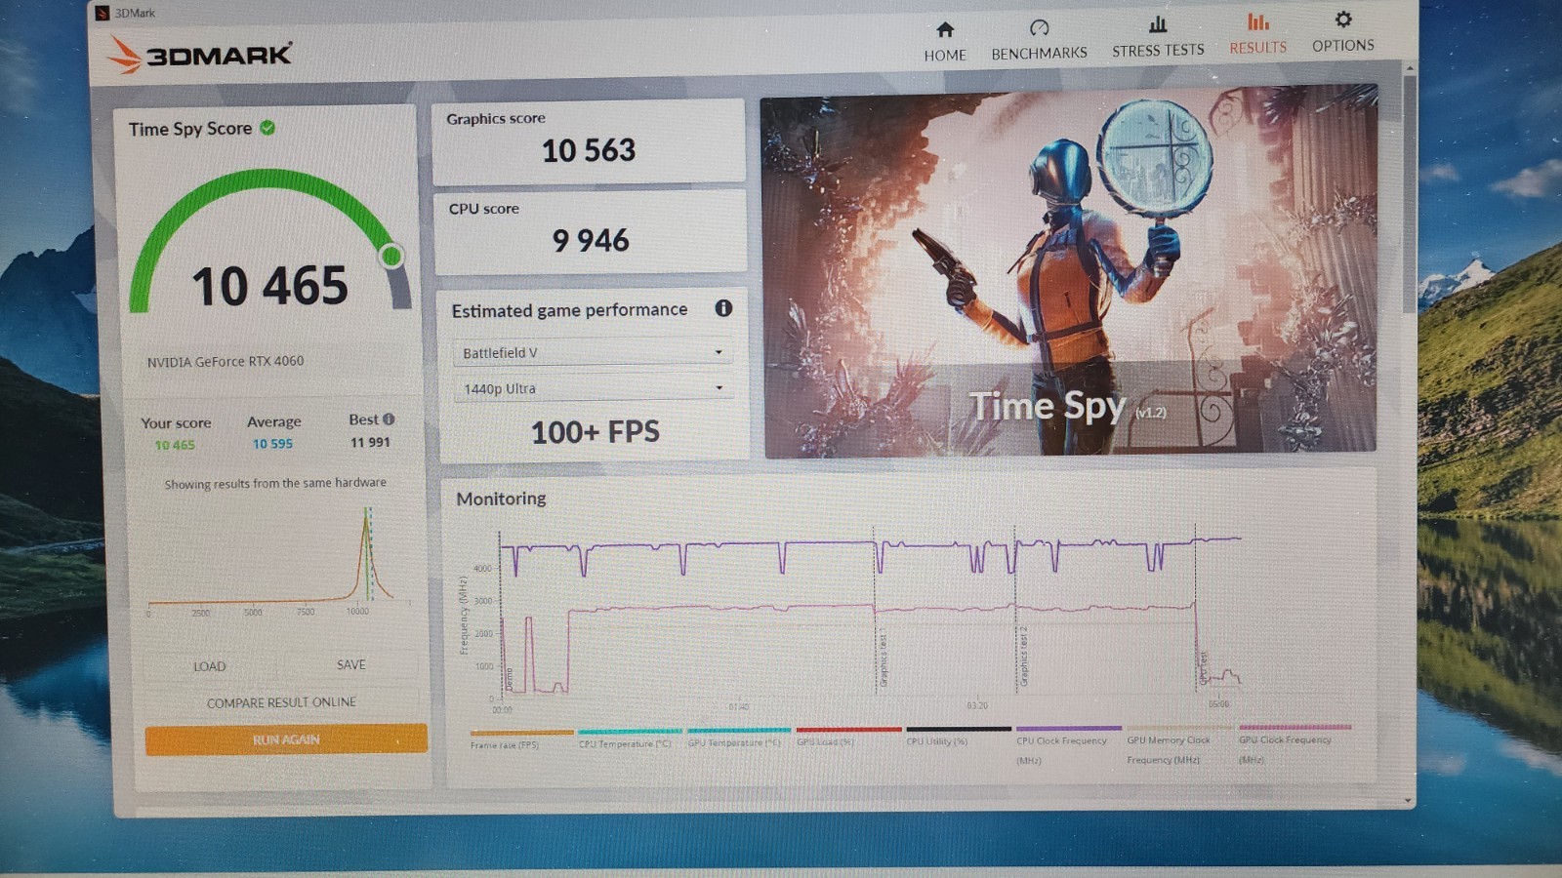1562x878 pixels.
Task: Switch to Stress Tests tab
Action: 1158,38
